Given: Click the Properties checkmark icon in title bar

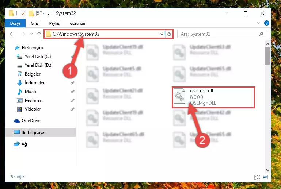Looking at the screenshot, I should tap(23, 13).
